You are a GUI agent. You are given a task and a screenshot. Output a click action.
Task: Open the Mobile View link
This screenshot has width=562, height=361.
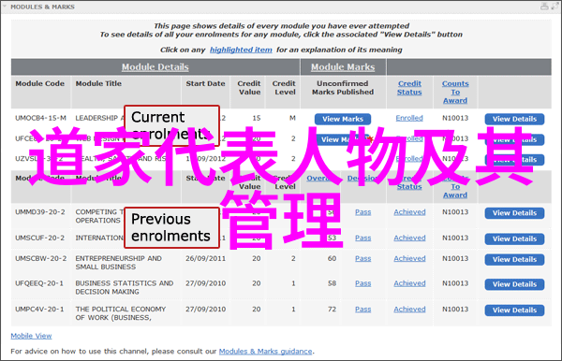(31, 336)
